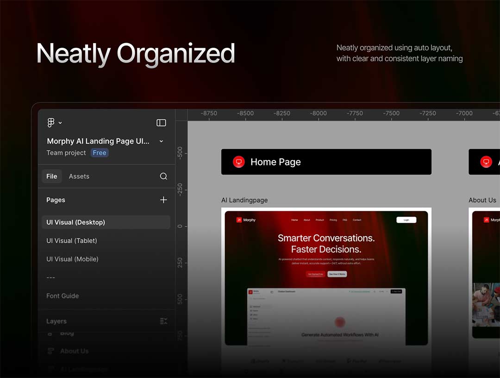Toggle the sidebar panel layout icon

click(161, 123)
